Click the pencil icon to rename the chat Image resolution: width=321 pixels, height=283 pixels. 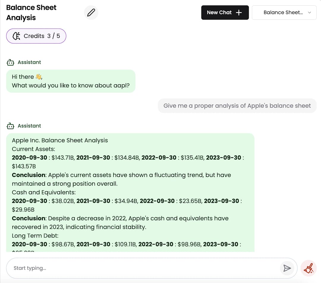(91, 13)
